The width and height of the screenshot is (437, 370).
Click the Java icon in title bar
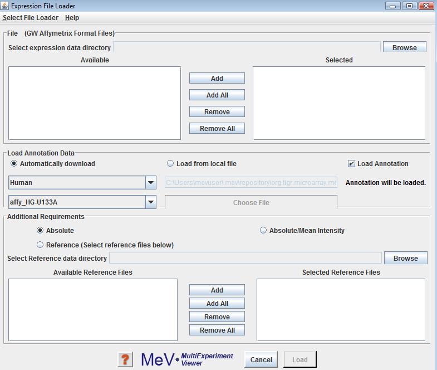pyautogui.click(x=5, y=6)
